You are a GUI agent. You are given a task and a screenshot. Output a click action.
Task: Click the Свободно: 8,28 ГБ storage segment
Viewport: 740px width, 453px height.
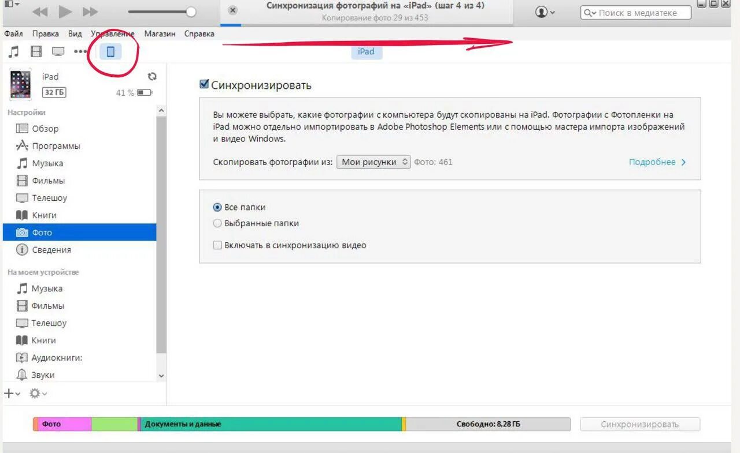488,424
